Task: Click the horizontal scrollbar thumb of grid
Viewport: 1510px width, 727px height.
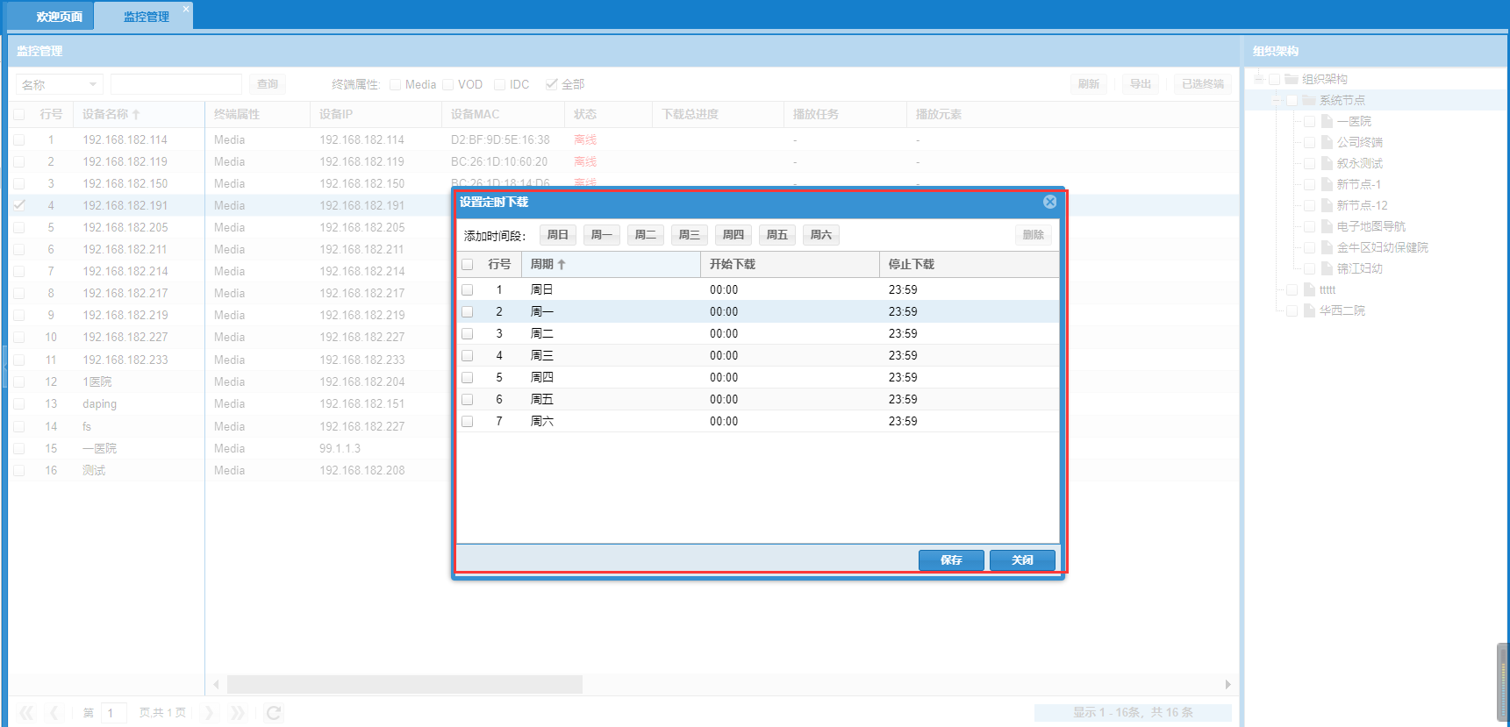Action: [404, 684]
